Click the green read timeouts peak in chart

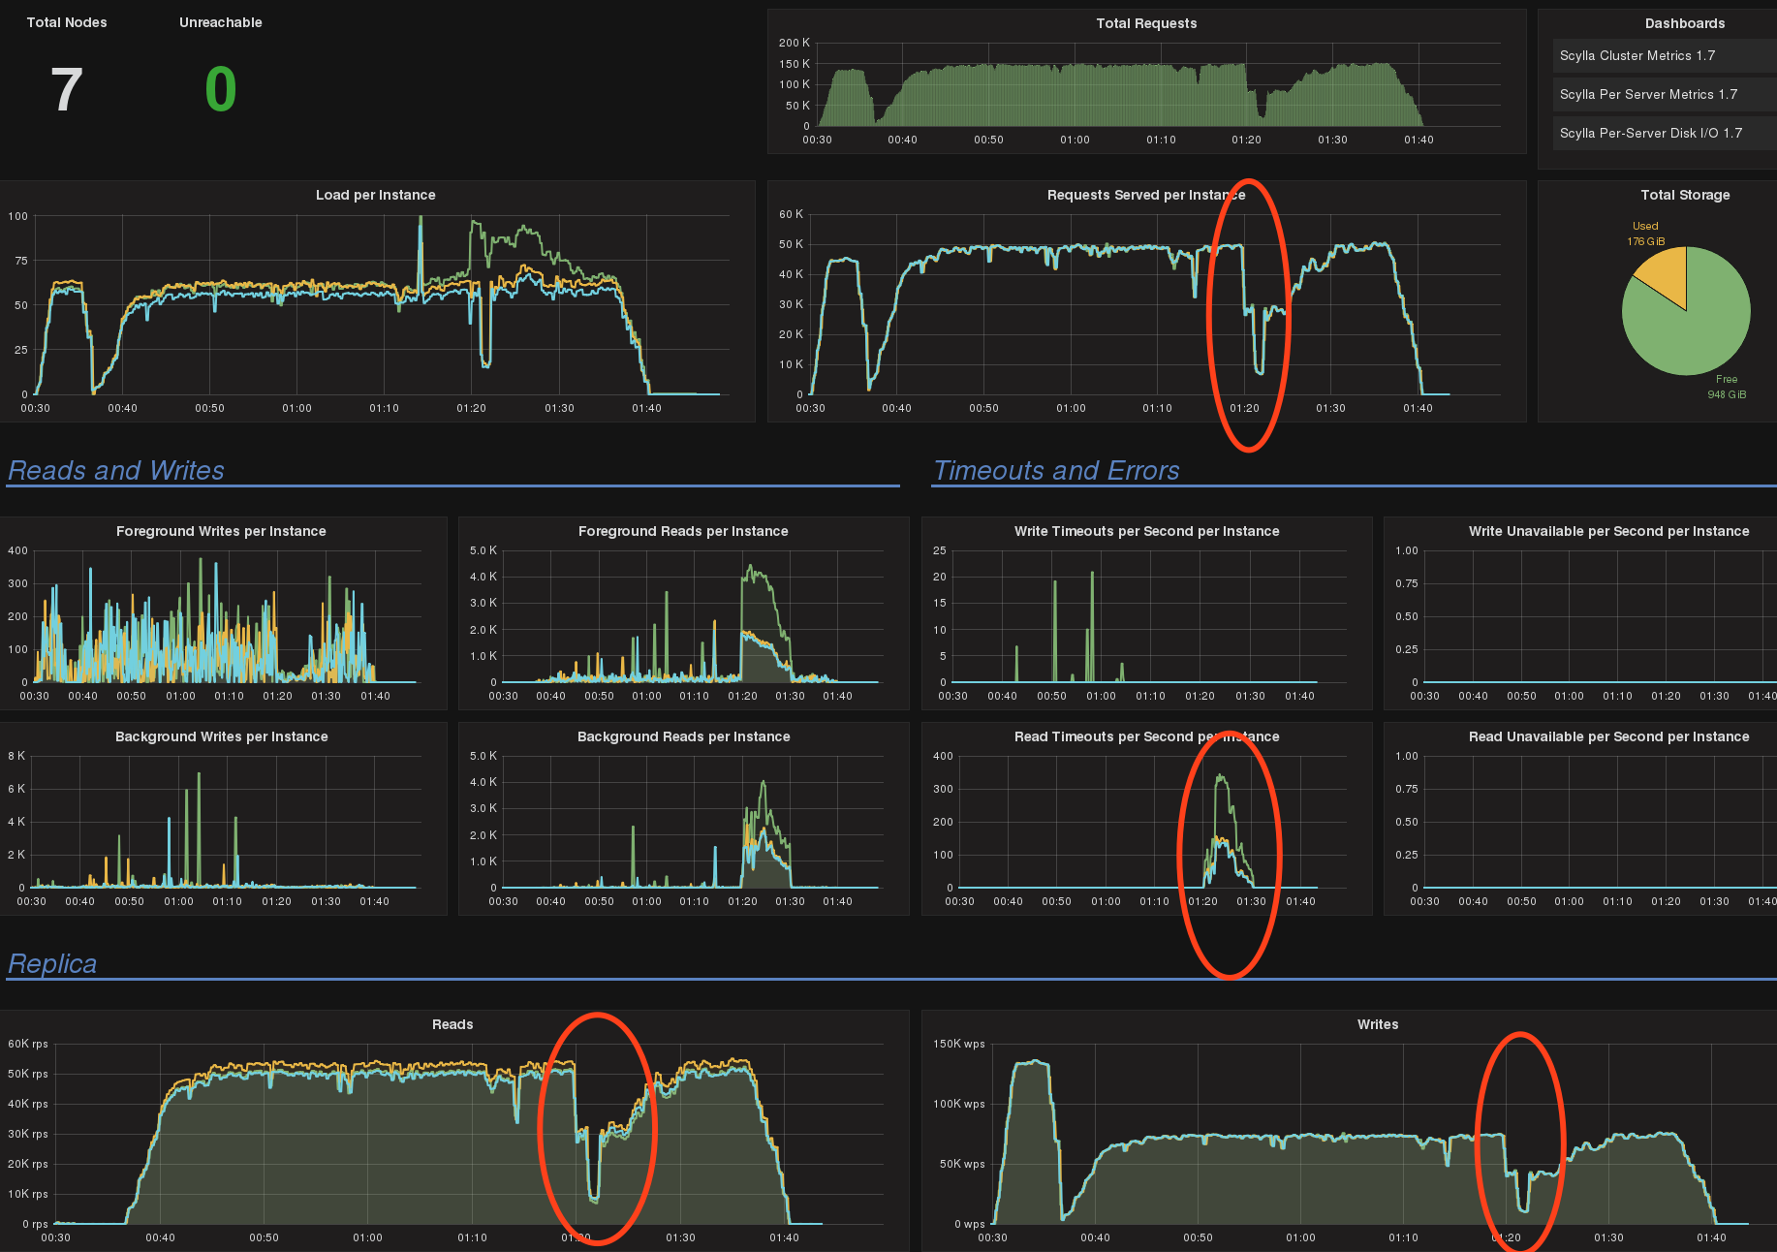1221,777
